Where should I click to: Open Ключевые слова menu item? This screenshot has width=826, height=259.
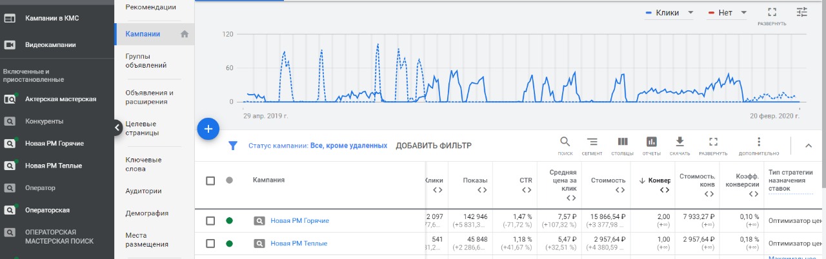click(x=143, y=164)
